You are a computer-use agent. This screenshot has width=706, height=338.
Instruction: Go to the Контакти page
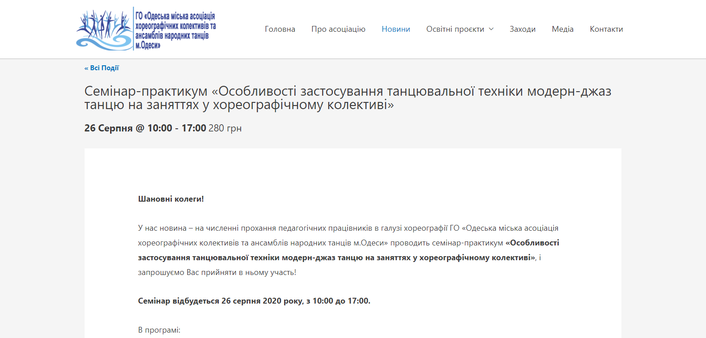(606, 29)
